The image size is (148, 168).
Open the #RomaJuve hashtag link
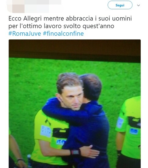(25, 34)
